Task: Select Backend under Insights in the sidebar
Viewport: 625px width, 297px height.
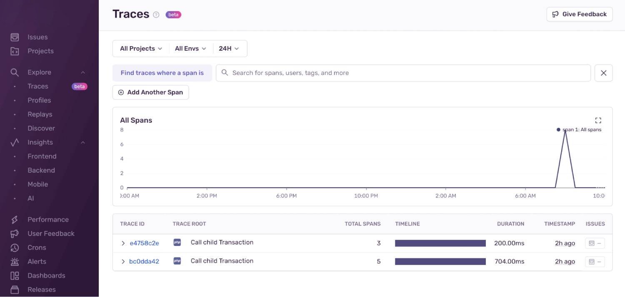Action: click(41, 170)
